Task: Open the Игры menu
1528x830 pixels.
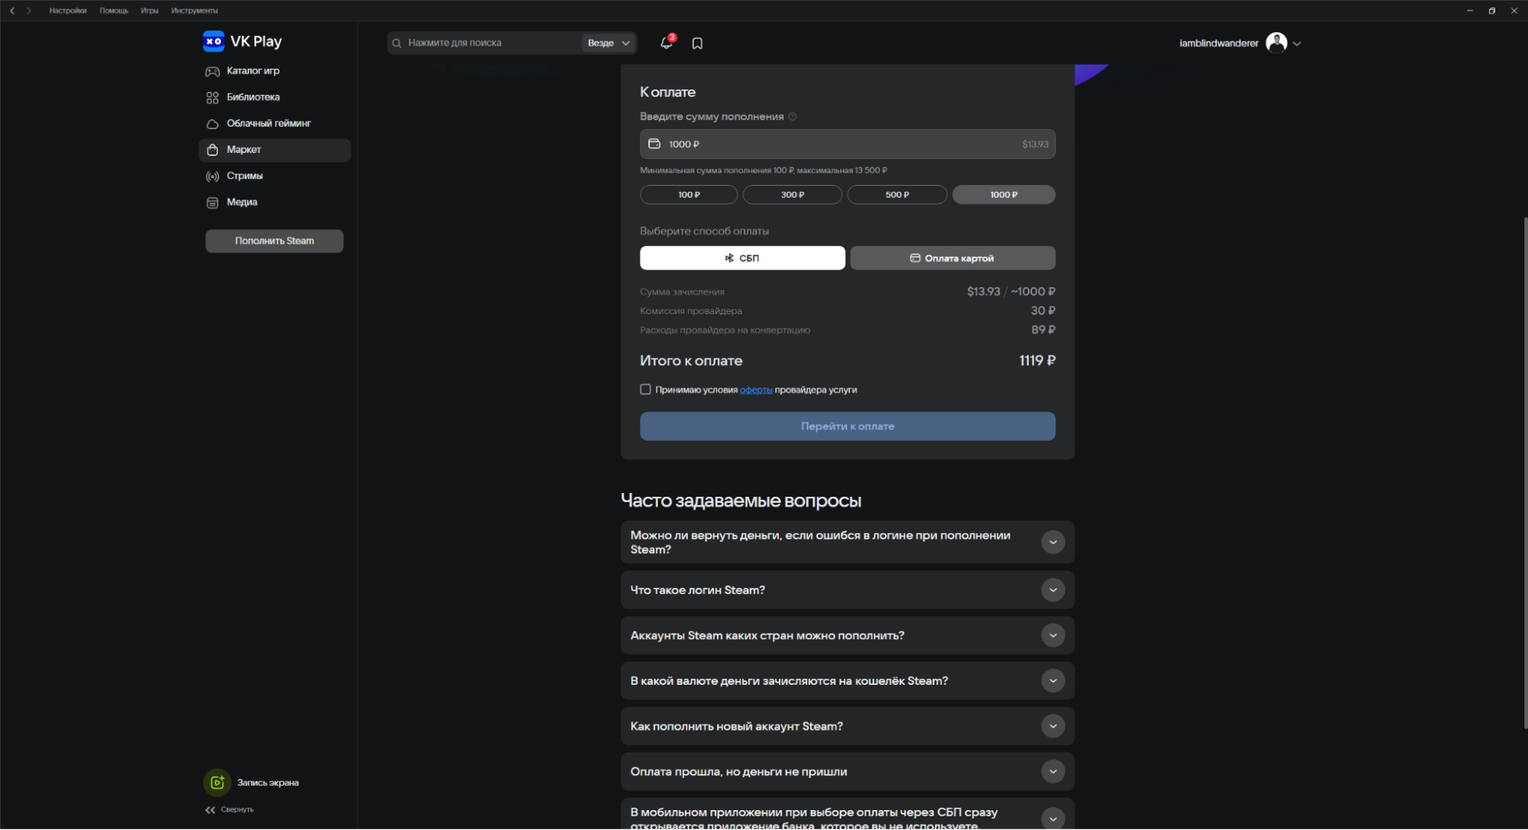Action: (x=150, y=11)
